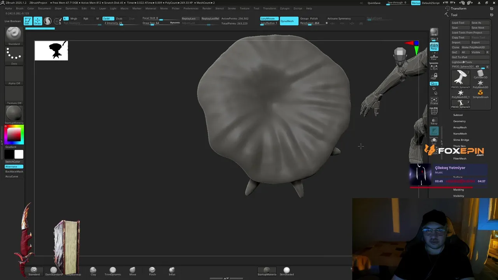Select the Standard brush at bottom shelf
Screen dimensions: 498x280
tap(34, 271)
